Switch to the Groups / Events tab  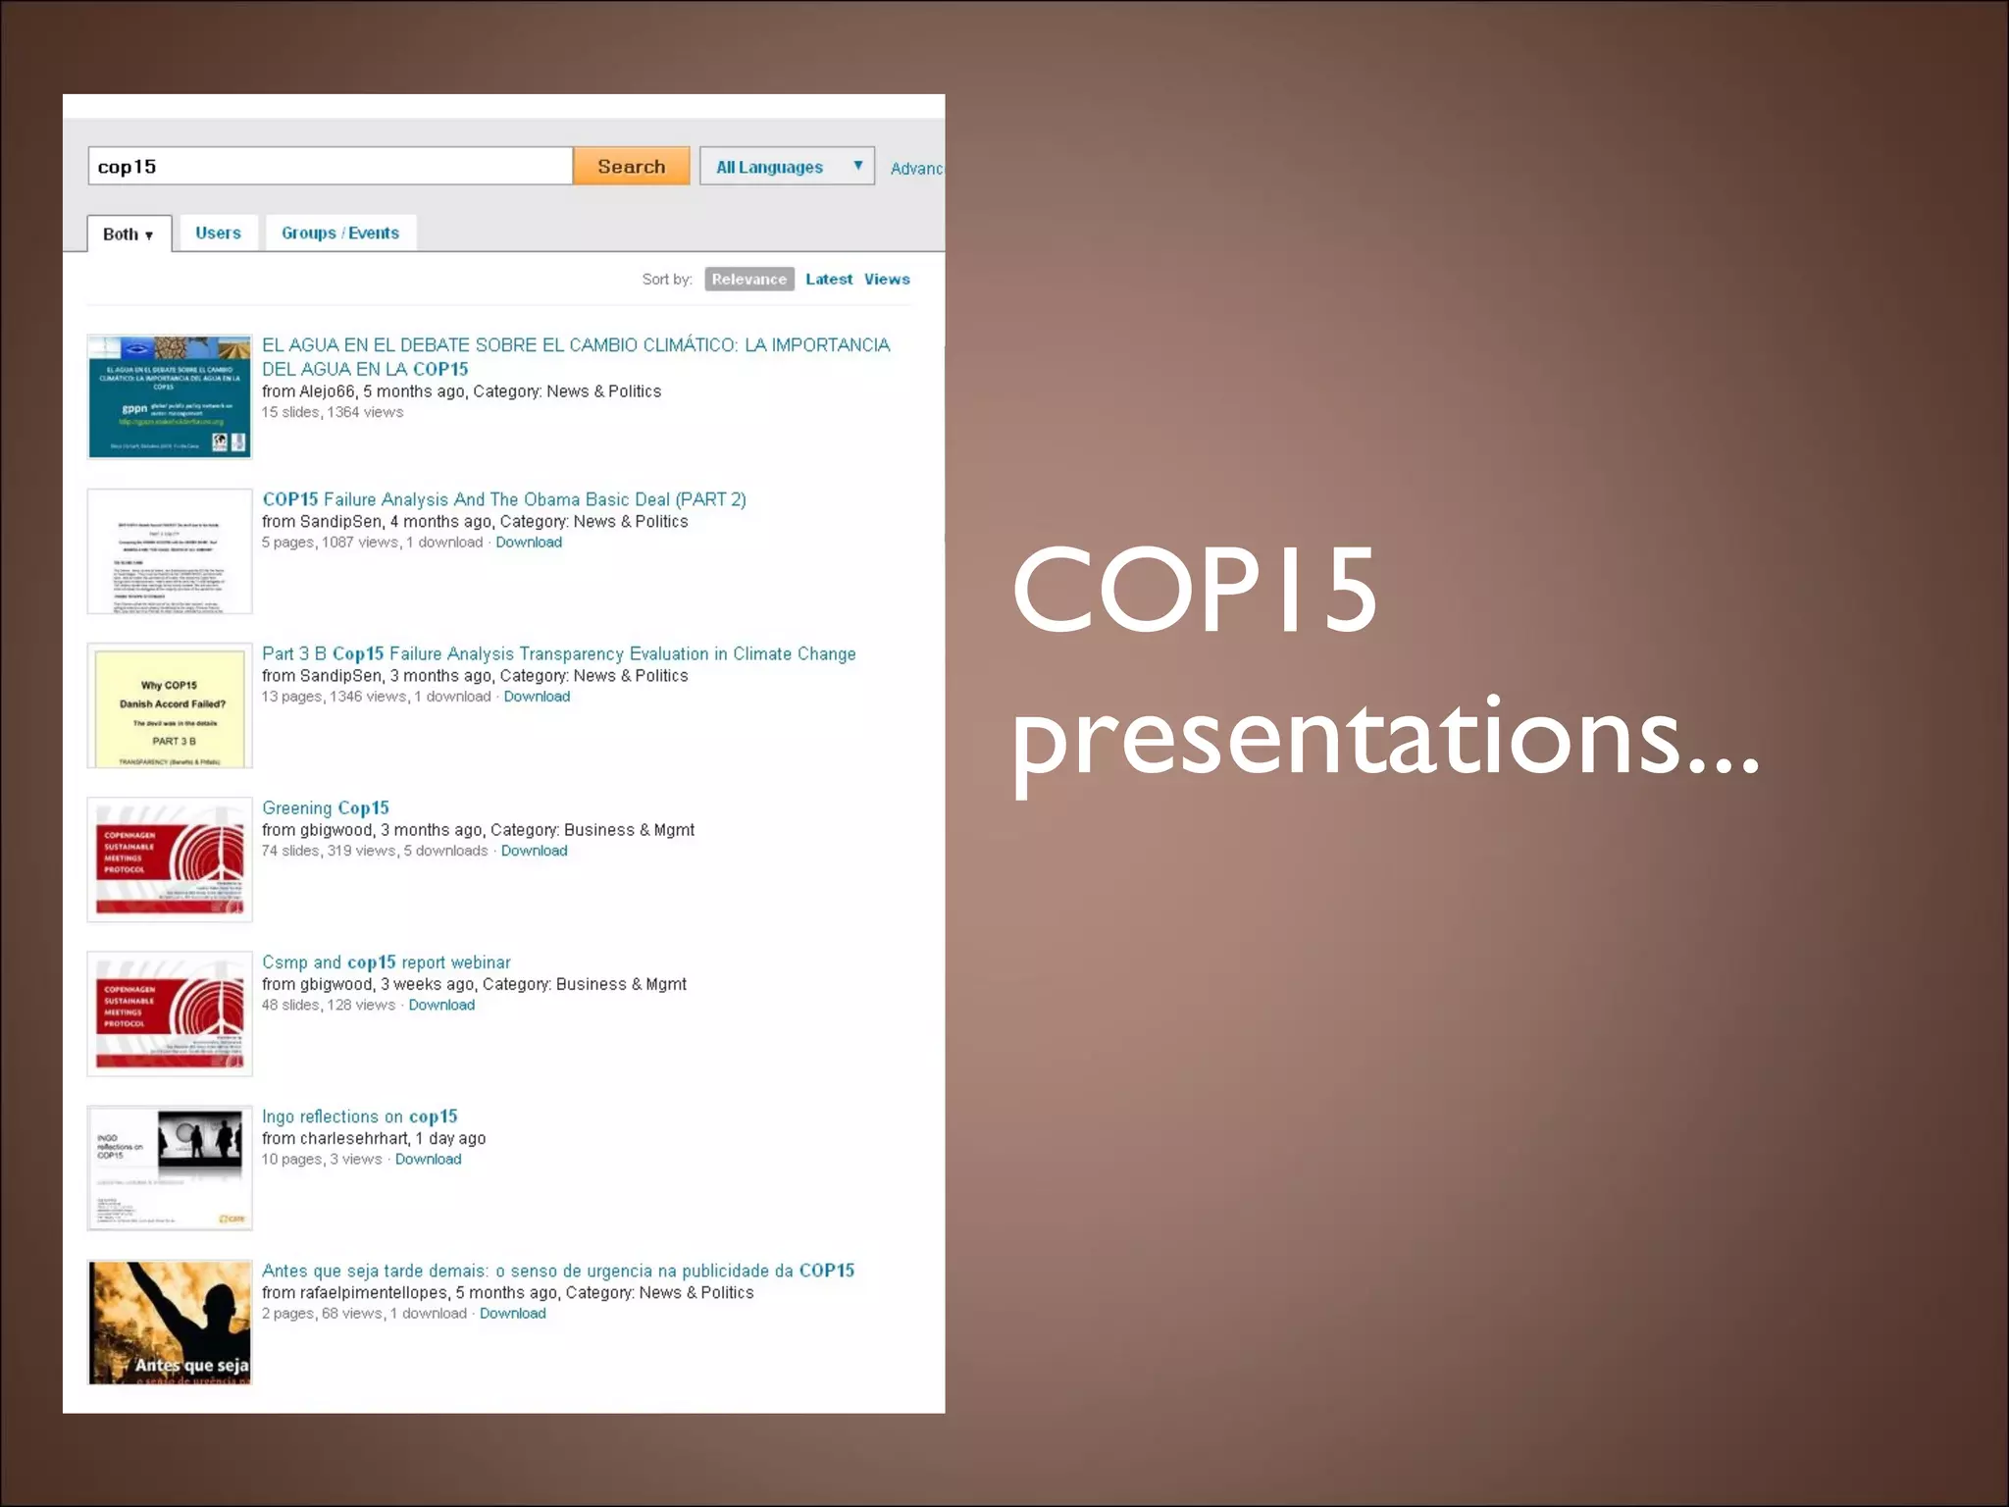340,234
